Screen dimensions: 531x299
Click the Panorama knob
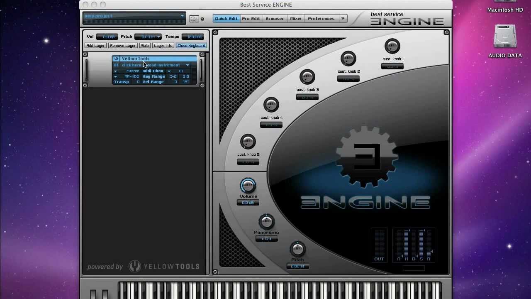coord(266,222)
